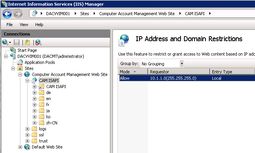Screen dimensions: 255x153
Task: Click the CAM ISAPI application icon in tree
Action: click(x=34, y=80)
